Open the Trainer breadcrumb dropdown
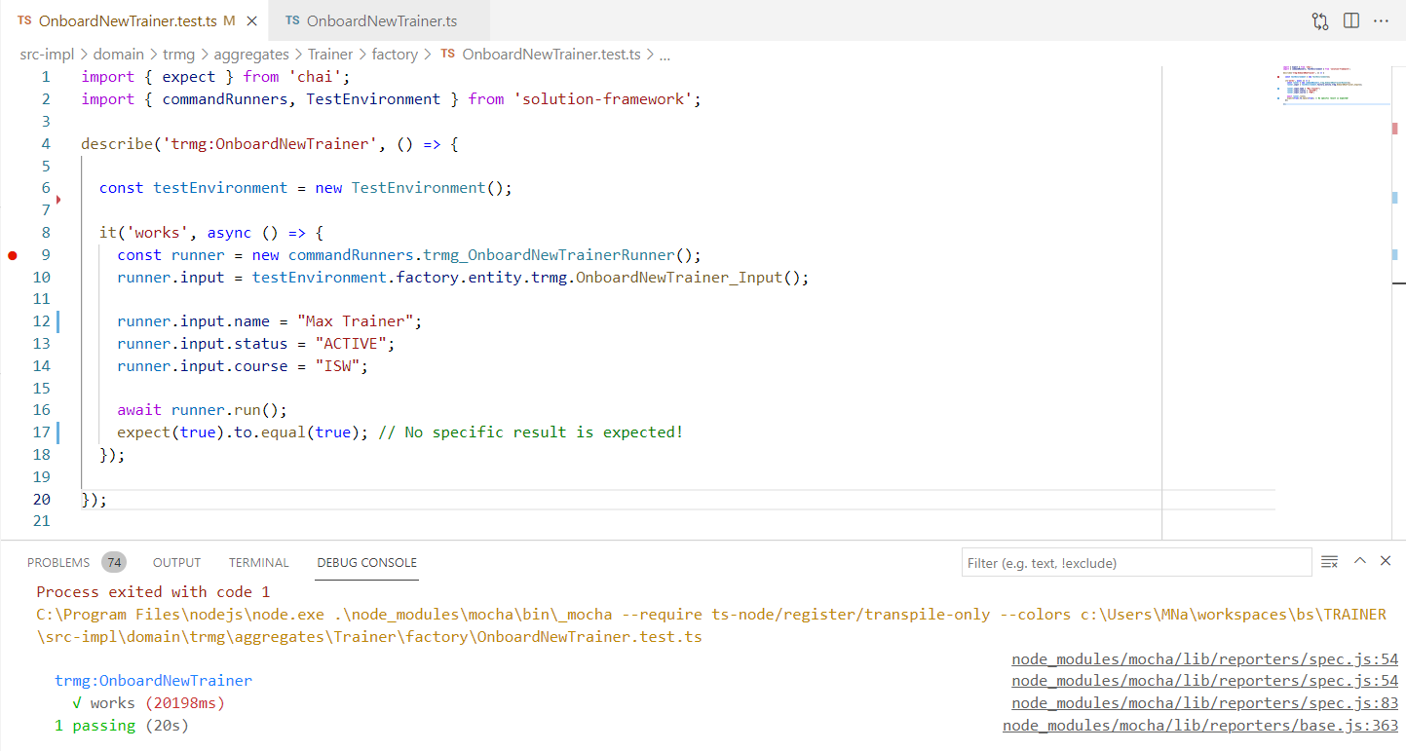 330,54
